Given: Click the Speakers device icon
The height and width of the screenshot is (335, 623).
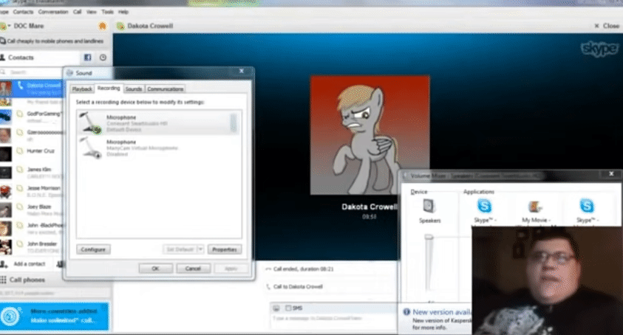Looking at the screenshot, I should click(x=429, y=207).
